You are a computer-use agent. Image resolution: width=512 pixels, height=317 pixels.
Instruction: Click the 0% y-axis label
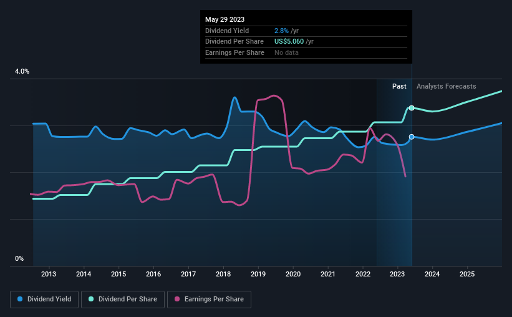19,258
